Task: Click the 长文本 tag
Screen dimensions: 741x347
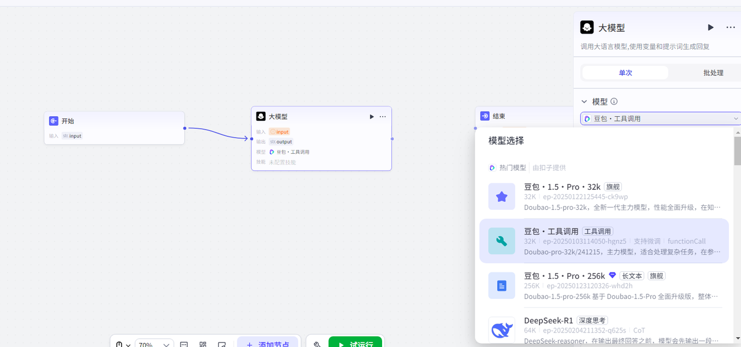Action: 632,276
